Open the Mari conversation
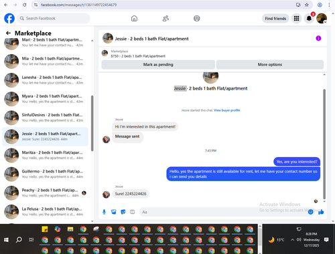Image resolution: width=335 pixels, height=254 pixels. click(x=46, y=43)
